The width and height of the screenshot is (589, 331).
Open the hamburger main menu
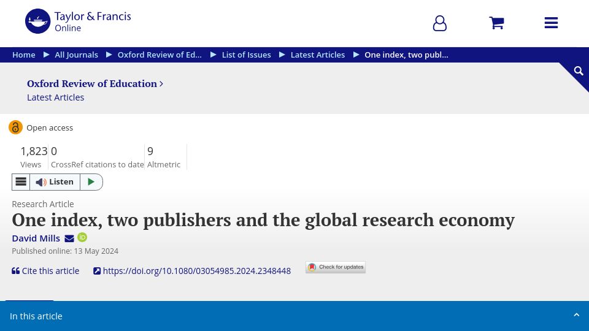click(551, 23)
